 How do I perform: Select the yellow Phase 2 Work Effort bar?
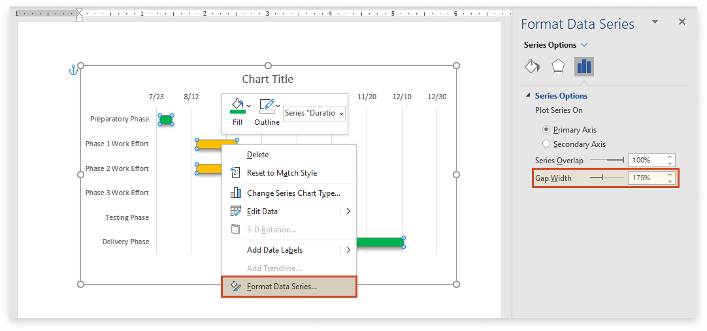click(x=210, y=169)
